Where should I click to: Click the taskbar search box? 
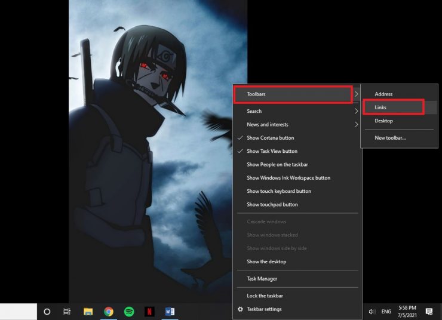[x=19, y=312]
